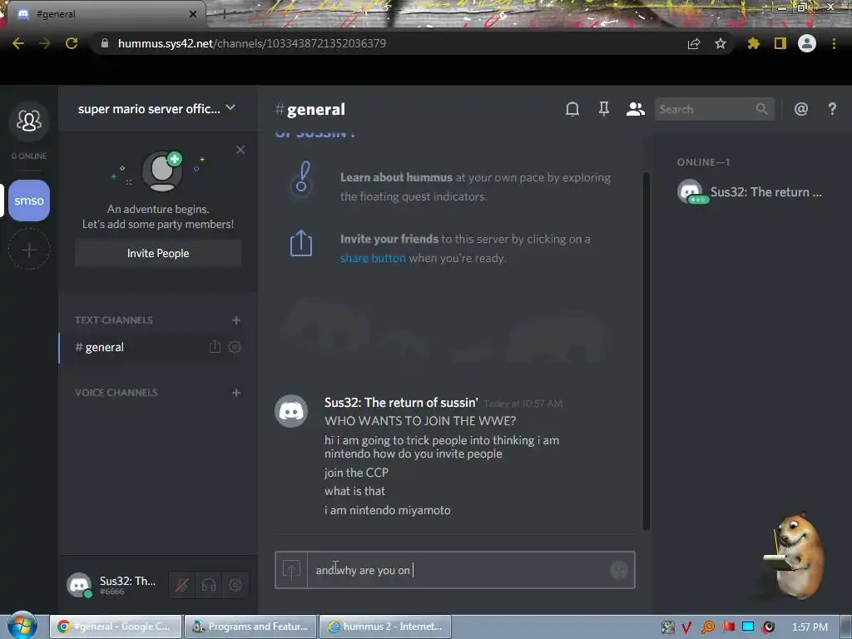Open the Chrome profile avatar
The image size is (852, 639).
[807, 43]
